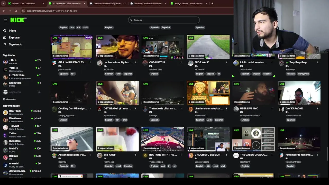Image resolution: width=329 pixels, height=185 pixels.
Task: Expand the following list with Mostrar más
Action: 9,99
